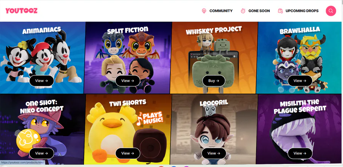Go to Upcoming Drops page
Screen dimensions: 343x167
tap(302, 11)
